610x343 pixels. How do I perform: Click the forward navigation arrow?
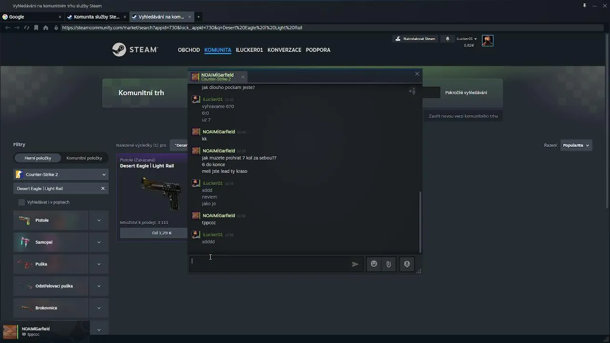point(17,28)
